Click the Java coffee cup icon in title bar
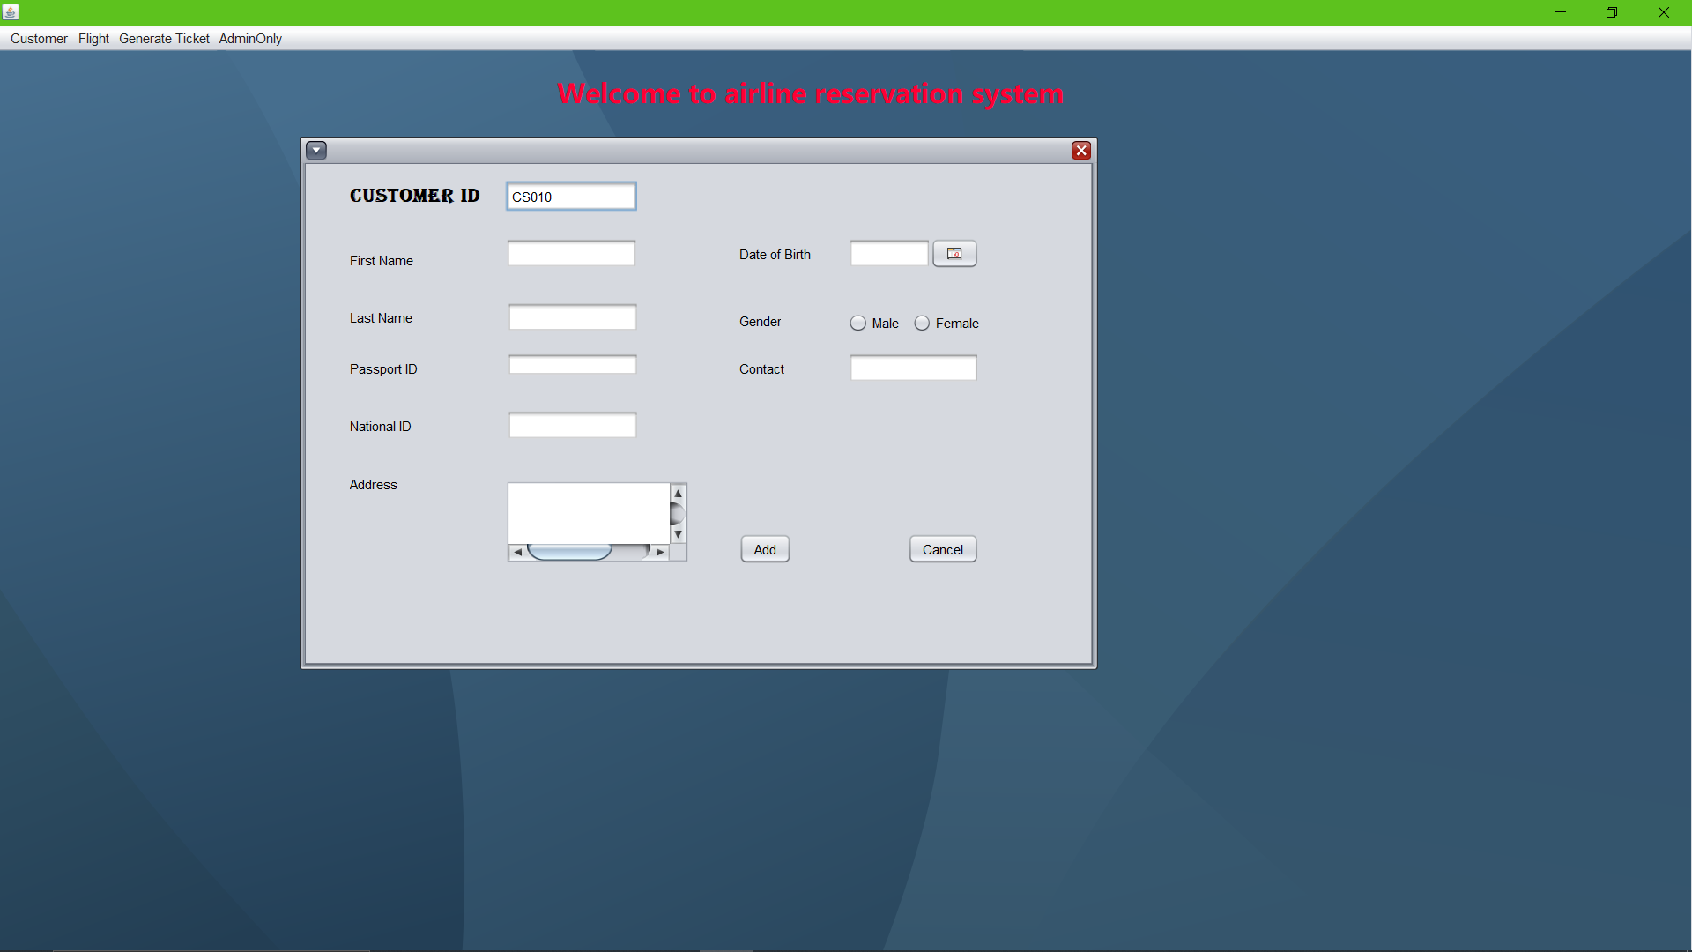The width and height of the screenshot is (1692, 952). point(11,12)
